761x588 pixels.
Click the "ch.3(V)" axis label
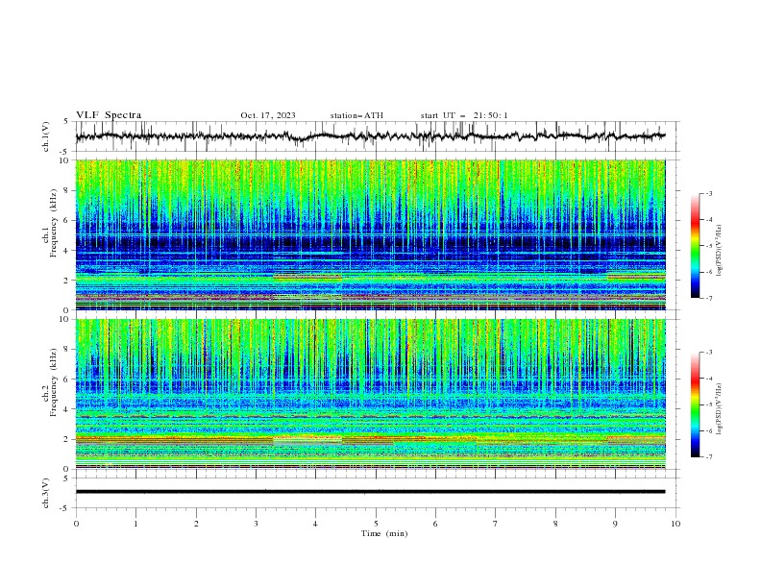(46, 493)
